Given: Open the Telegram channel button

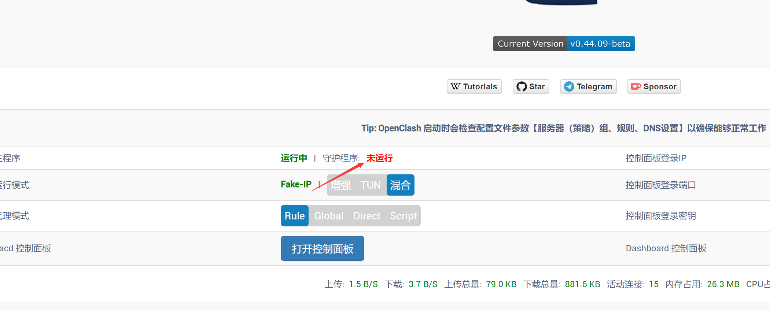Looking at the screenshot, I should [x=588, y=86].
